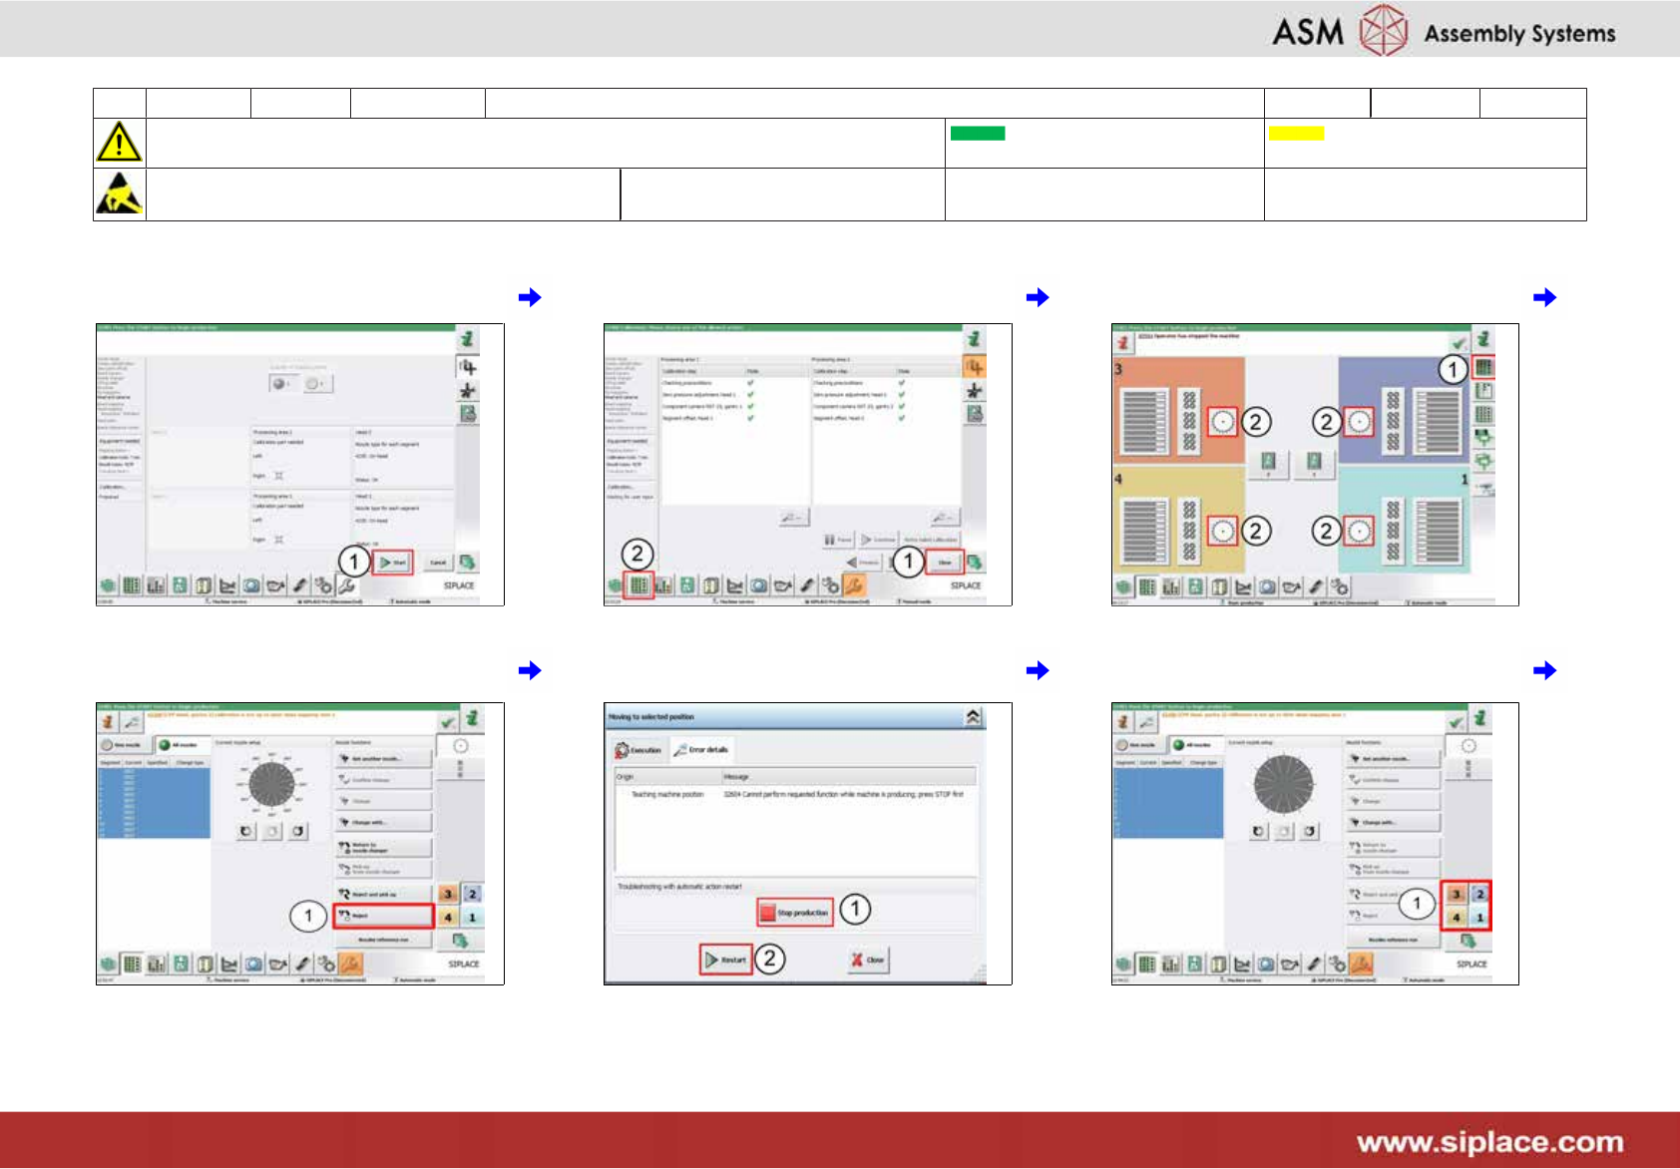Image resolution: width=1680 pixels, height=1169 pixels.
Task: Open the Error details tab in the dialog
Action: pos(702,750)
